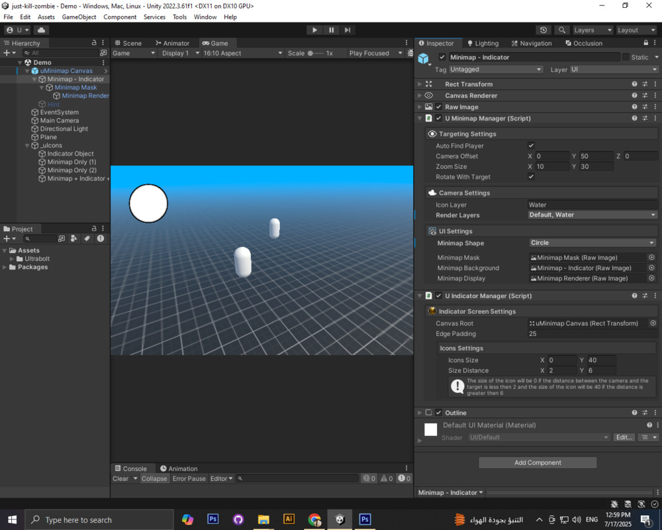Switch to the Scene tab
The image size is (662, 530).
pos(128,42)
